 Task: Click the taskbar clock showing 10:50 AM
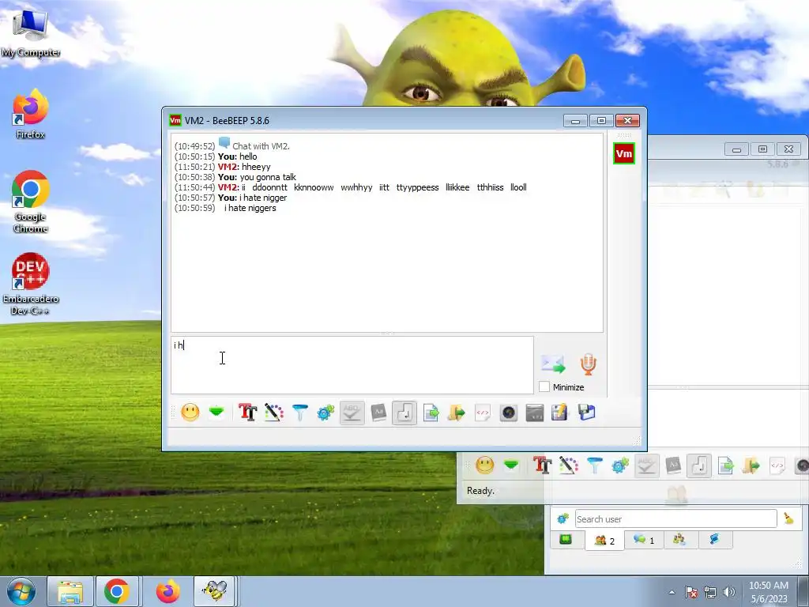[768, 592]
